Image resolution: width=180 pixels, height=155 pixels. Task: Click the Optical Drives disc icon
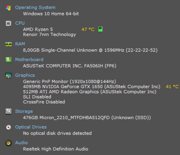(8, 127)
